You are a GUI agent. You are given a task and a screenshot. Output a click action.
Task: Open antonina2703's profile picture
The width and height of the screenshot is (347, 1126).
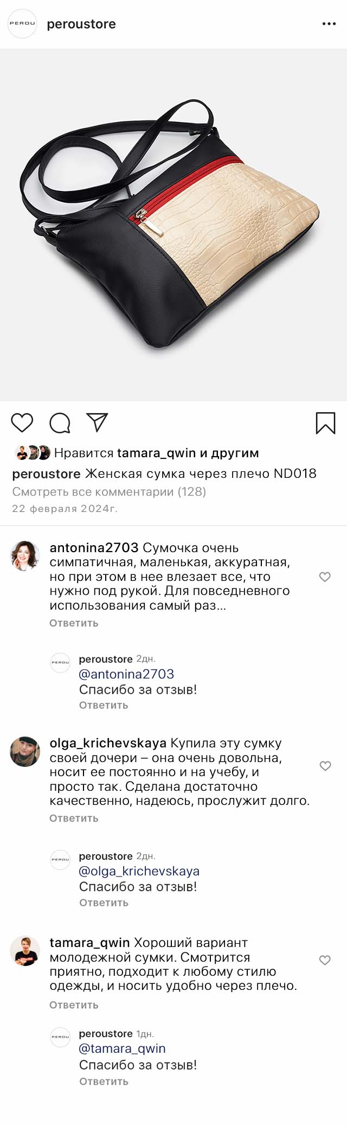(25, 555)
